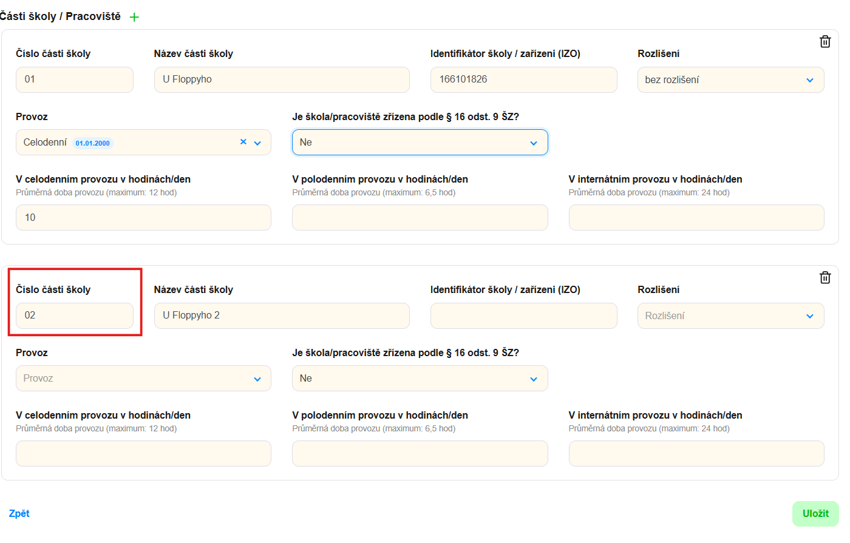Image resolution: width=850 pixels, height=543 pixels.
Task: Expand the Celodenní Provoz dropdown arrow
Action: [x=257, y=143]
